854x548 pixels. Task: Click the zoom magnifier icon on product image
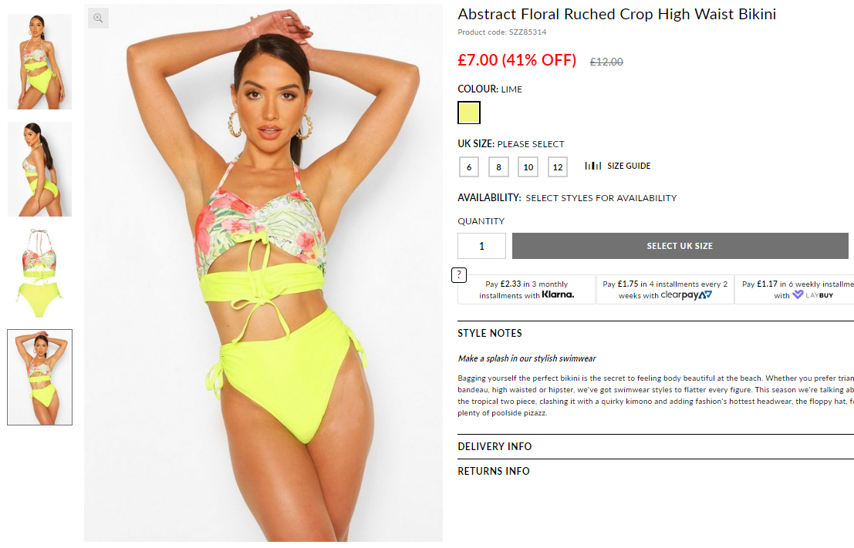pos(98,18)
